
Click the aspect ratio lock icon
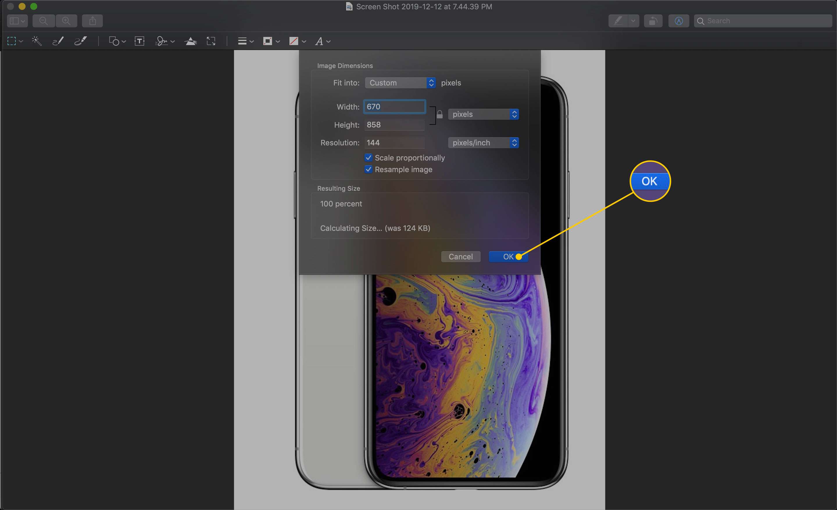click(x=439, y=115)
